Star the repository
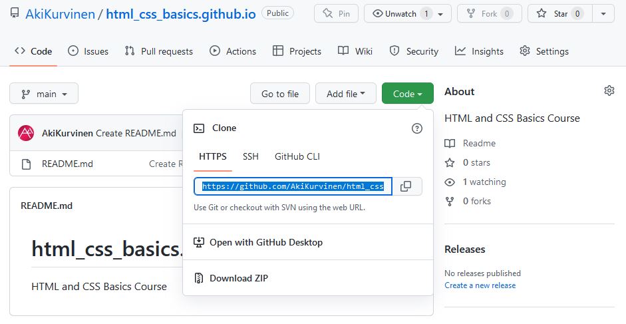 560,13
